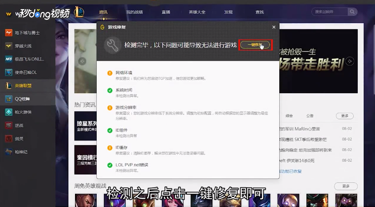
Task: Select 公告 news tab
Action: [x=310, y=116]
